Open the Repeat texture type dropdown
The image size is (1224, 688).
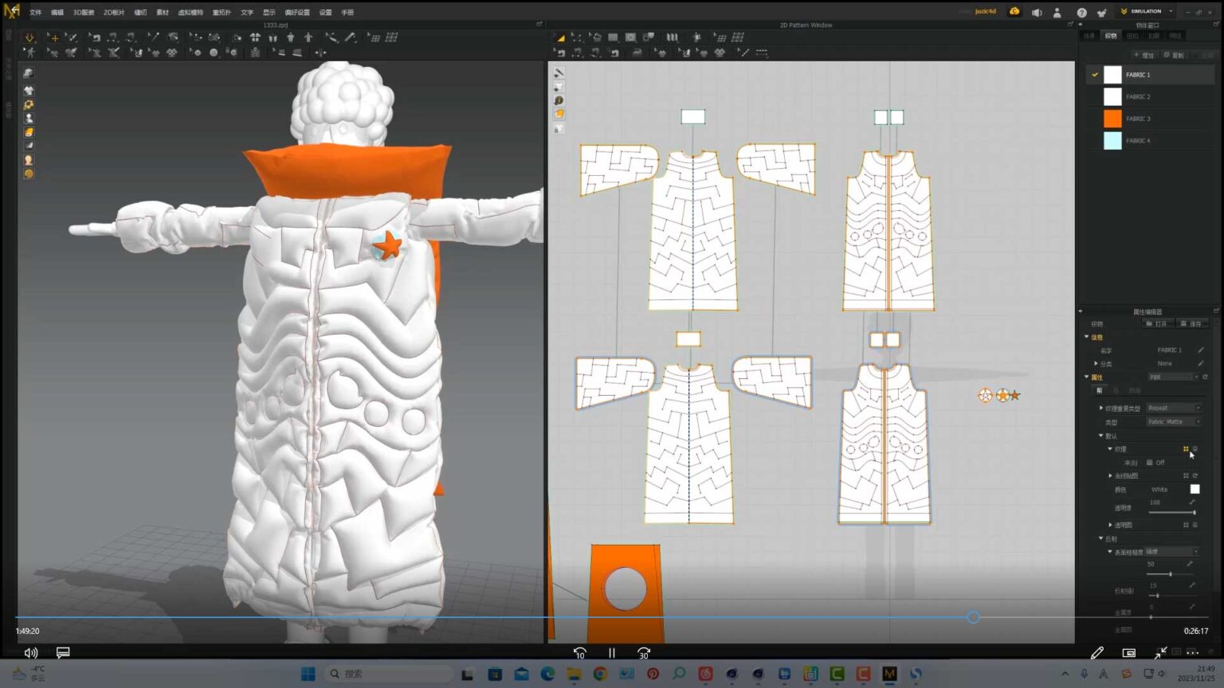pos(1173,407)
